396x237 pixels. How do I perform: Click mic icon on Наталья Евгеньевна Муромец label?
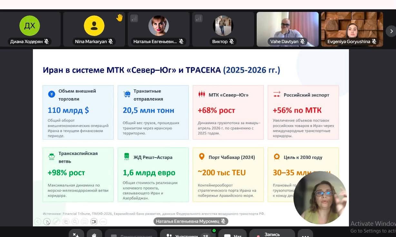point(223,221)
